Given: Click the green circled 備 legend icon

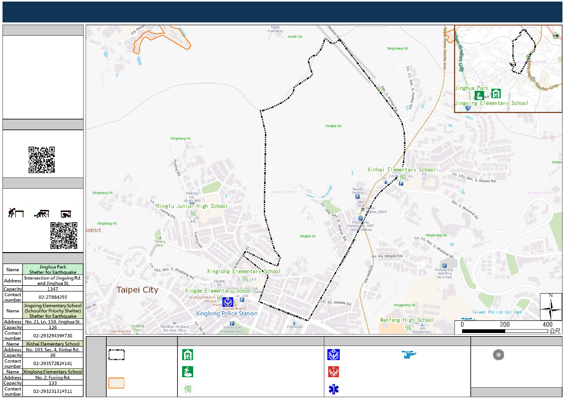Looking at the screenshot, I should [188, 389].
